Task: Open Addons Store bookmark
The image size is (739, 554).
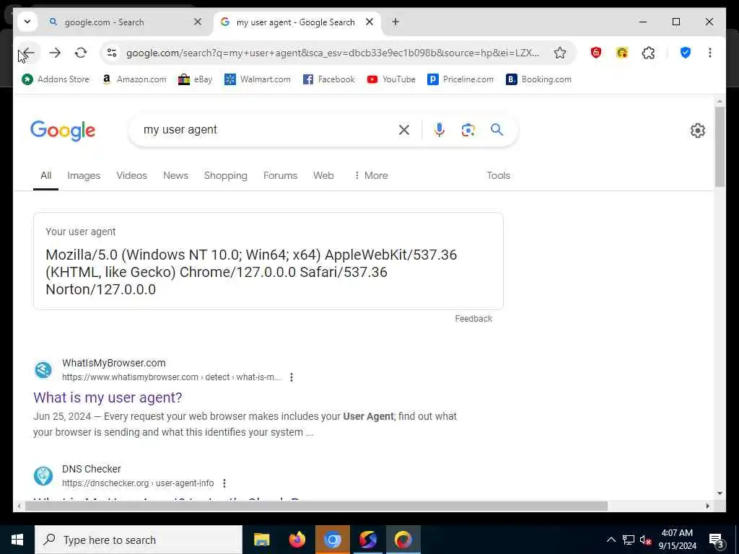Action: (56, 79)
